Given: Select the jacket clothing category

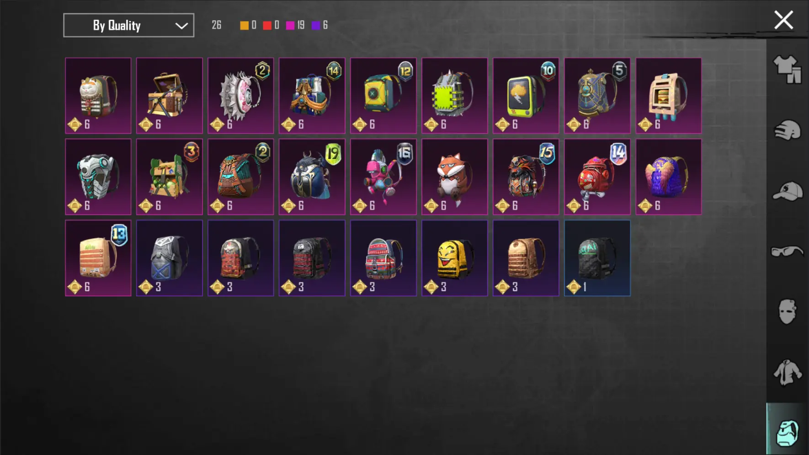Looking at the screenshot, I should tap(787, 372).
